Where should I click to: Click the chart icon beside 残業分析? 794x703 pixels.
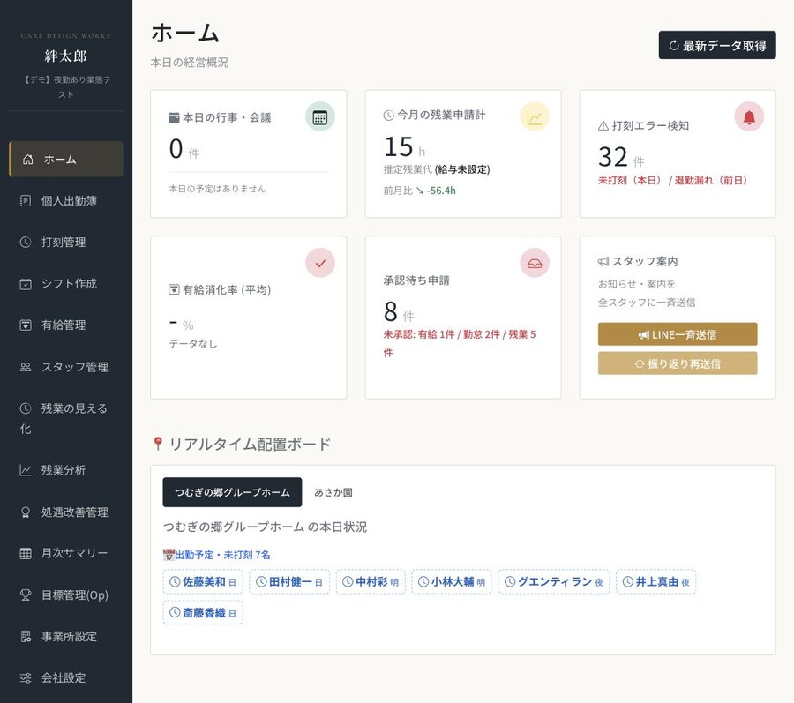[x=26, y=470]
